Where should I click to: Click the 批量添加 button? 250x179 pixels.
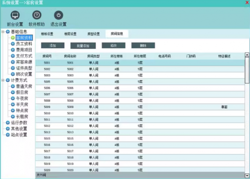pos(83,45)
